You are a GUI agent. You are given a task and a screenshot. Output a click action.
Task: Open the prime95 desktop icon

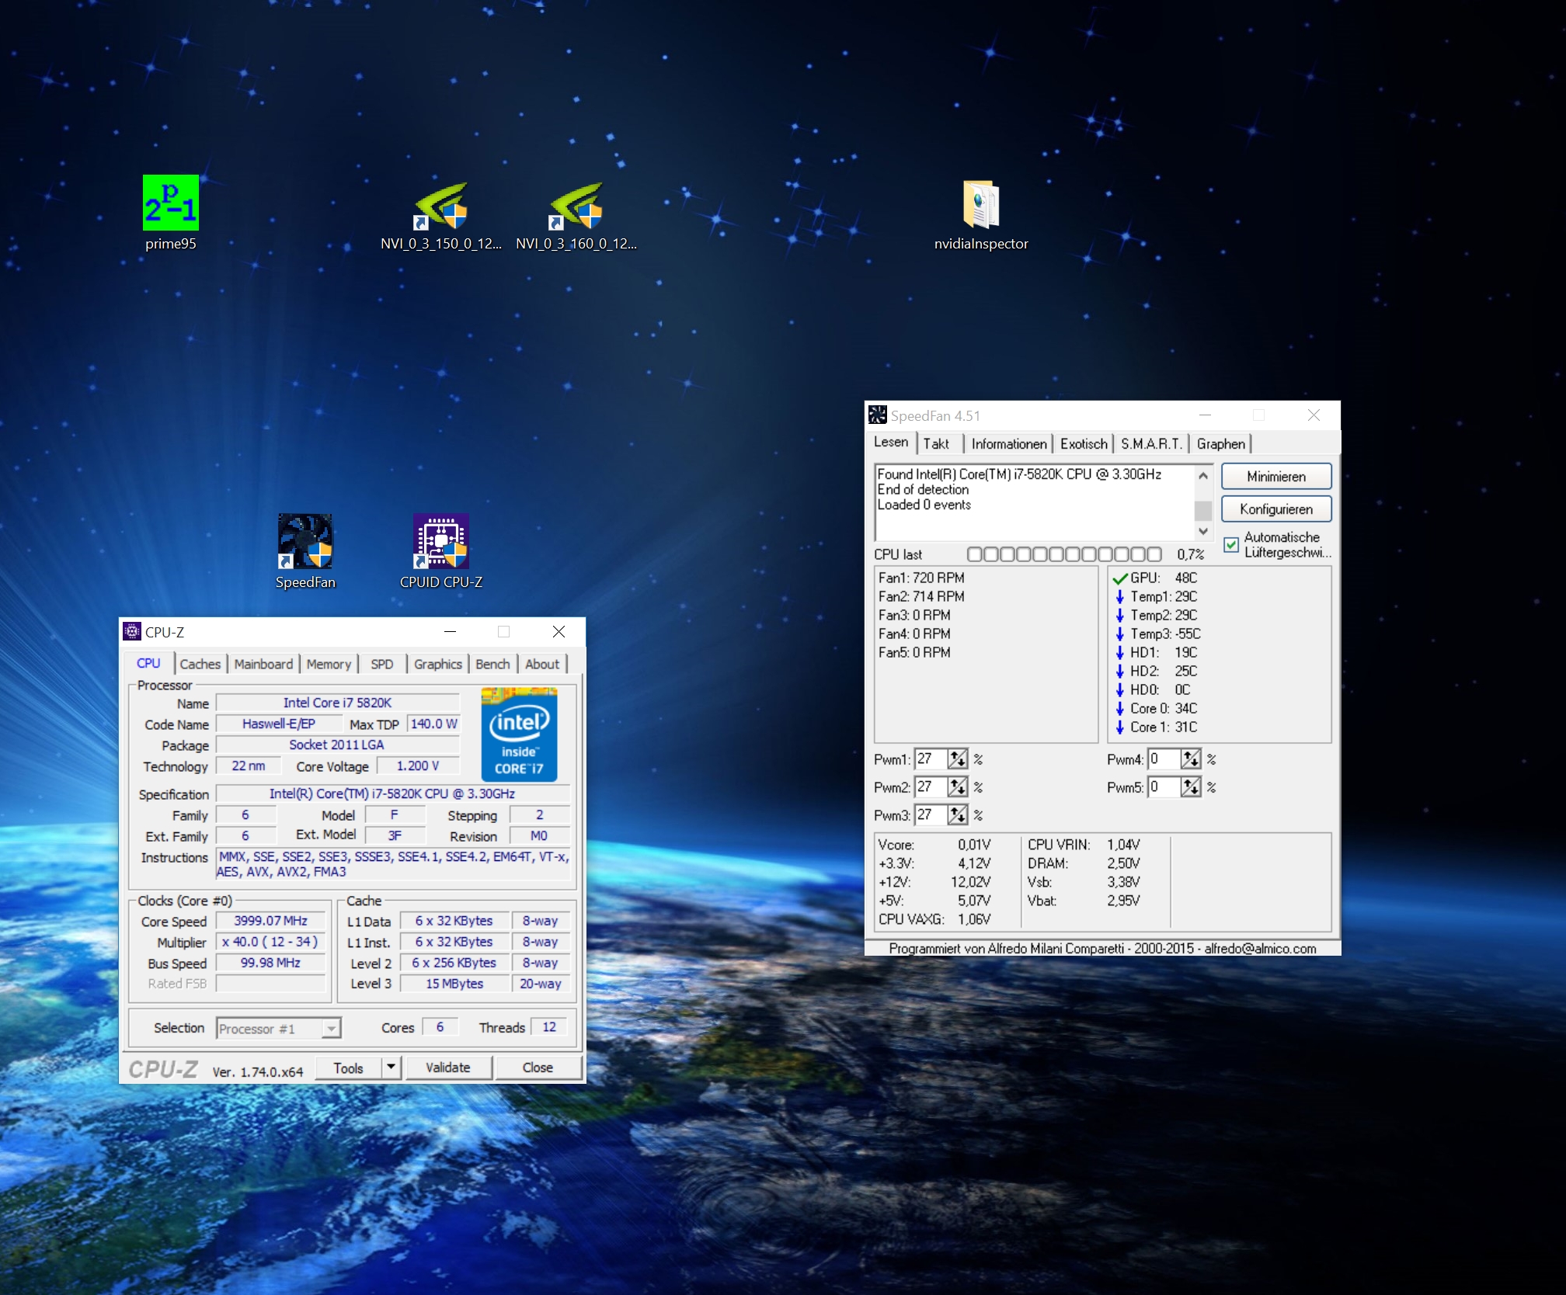click(171, 203)
